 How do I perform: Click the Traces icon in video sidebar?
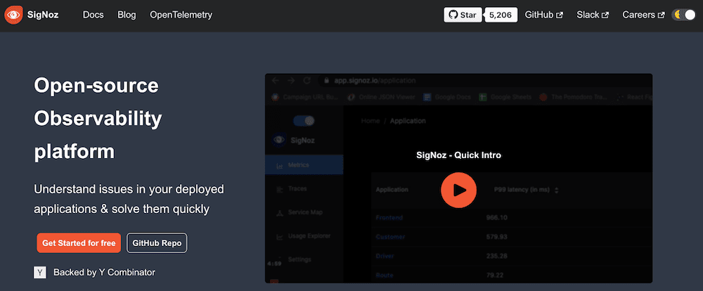click(x=278, y=189)
